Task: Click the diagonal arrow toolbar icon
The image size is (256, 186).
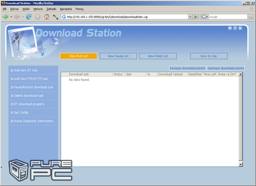Action: (x=56, y=17)
